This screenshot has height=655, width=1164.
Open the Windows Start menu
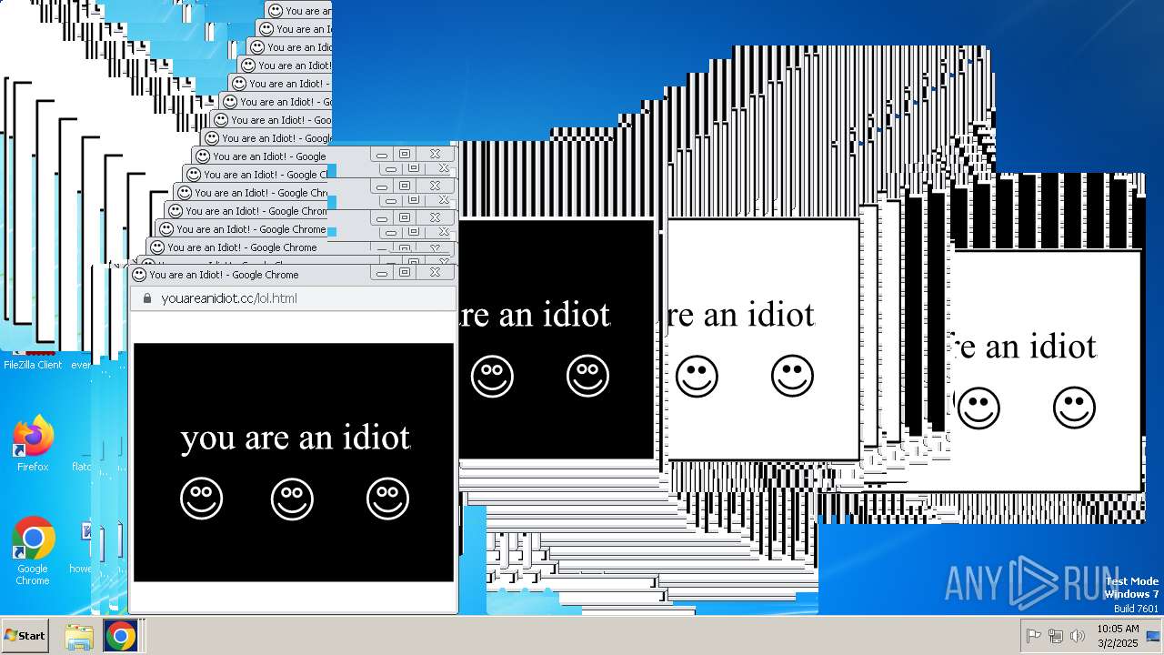tap(25, 636)
